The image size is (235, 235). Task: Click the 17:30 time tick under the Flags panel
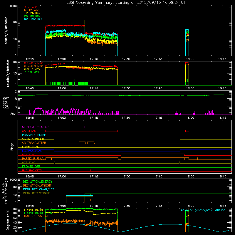point(126,177)
